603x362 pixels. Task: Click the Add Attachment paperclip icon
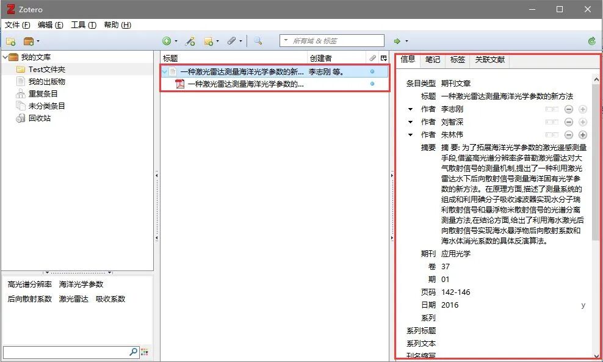coord(231,41)
